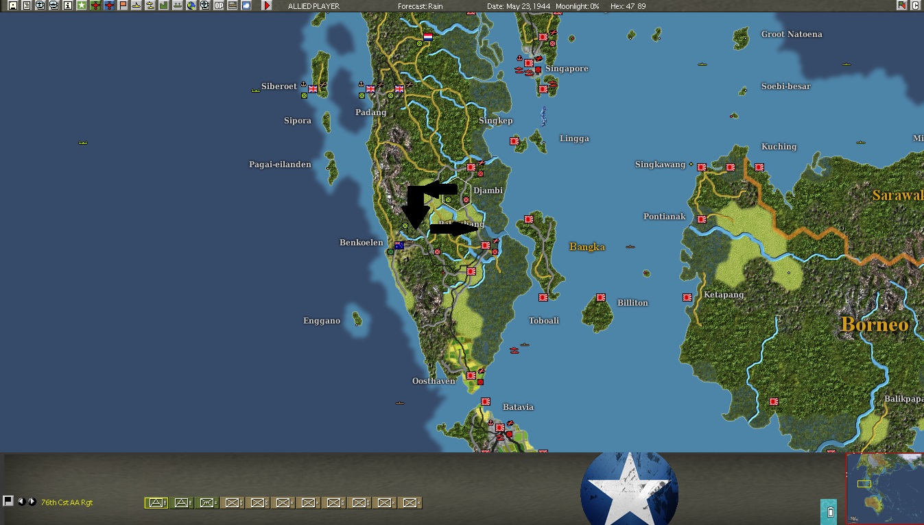Click the battery icon near the minimap
The width and height of the screenshot is (924, 525).
coord(830,511)
